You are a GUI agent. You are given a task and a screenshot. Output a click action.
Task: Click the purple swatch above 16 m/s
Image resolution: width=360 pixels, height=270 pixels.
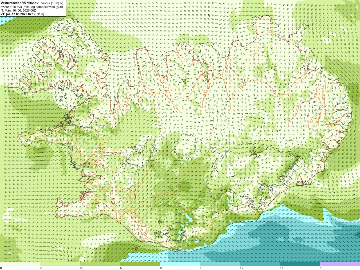(340, 264)
